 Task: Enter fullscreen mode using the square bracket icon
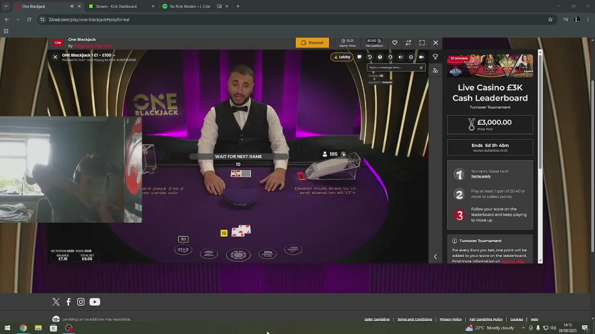click(422, 43)
